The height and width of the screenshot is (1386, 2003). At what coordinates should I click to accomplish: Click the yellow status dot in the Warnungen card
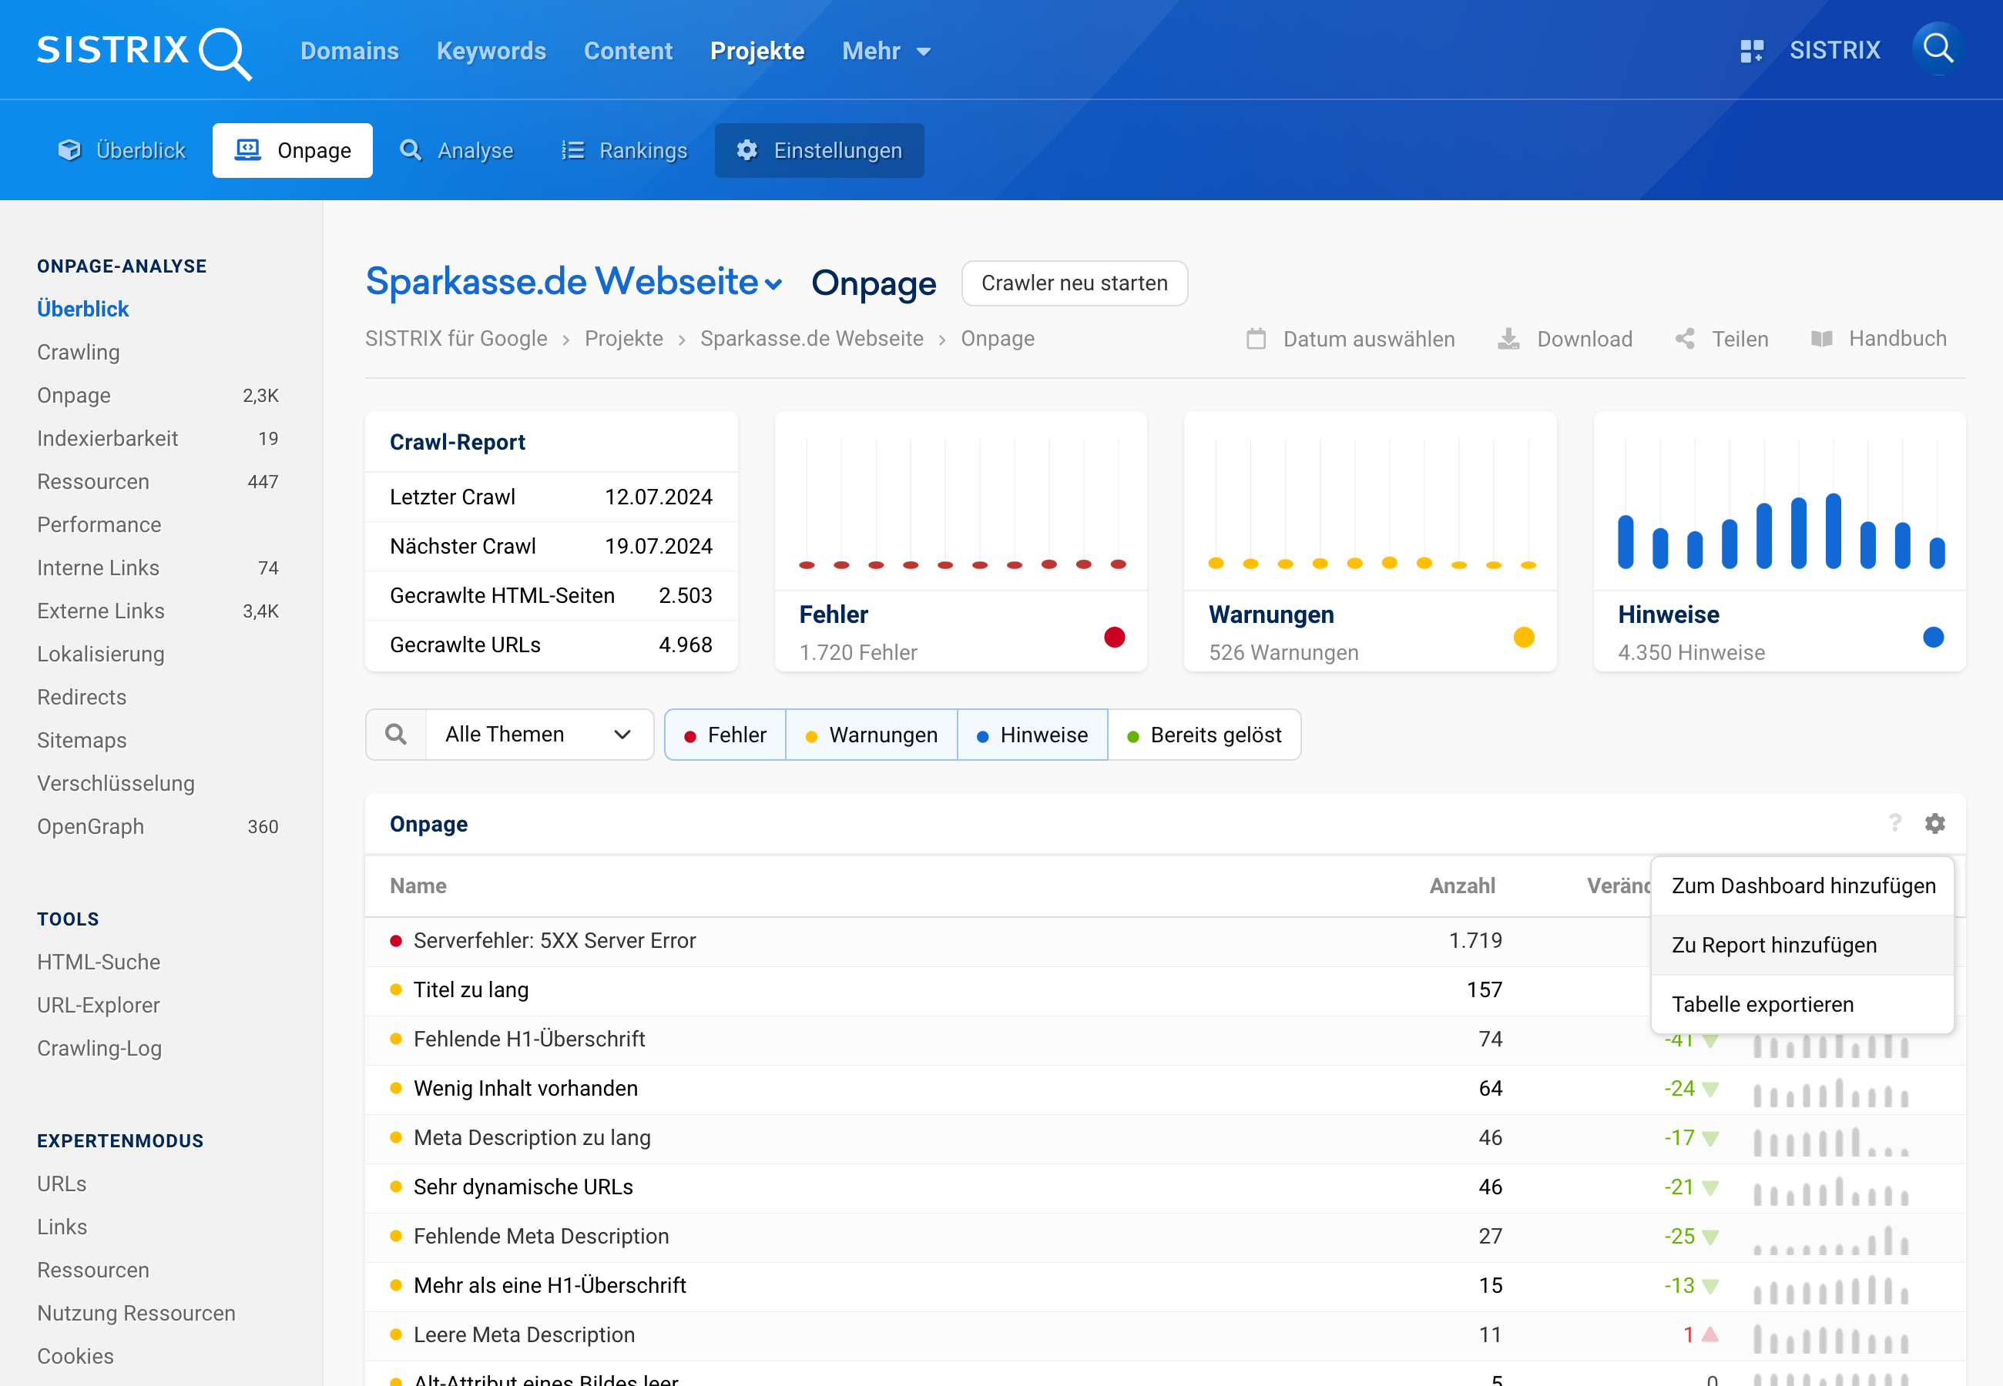click(x=1524, y=638)
